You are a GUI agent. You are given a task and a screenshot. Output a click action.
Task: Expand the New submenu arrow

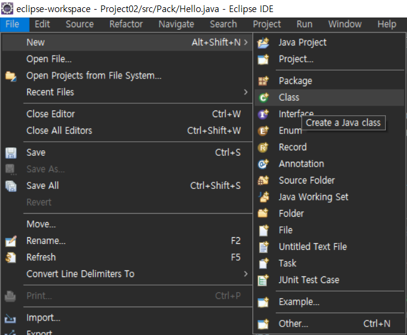pos(246,42)
